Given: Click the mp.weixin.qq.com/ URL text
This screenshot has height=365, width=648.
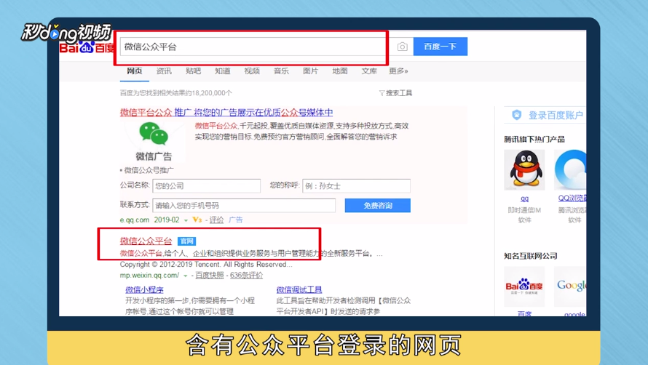Looking at the screenshot, I should click(149, 275).
